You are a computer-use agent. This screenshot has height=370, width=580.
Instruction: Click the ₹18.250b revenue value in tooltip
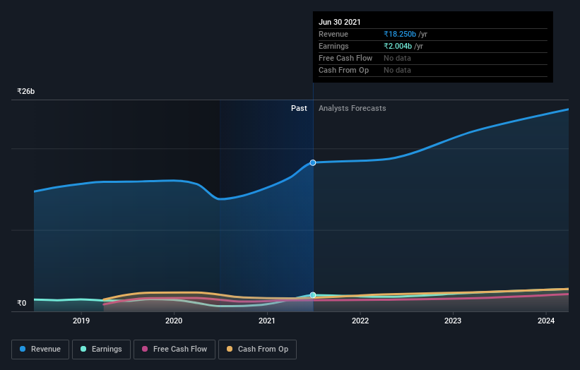(x=400, y=34)
